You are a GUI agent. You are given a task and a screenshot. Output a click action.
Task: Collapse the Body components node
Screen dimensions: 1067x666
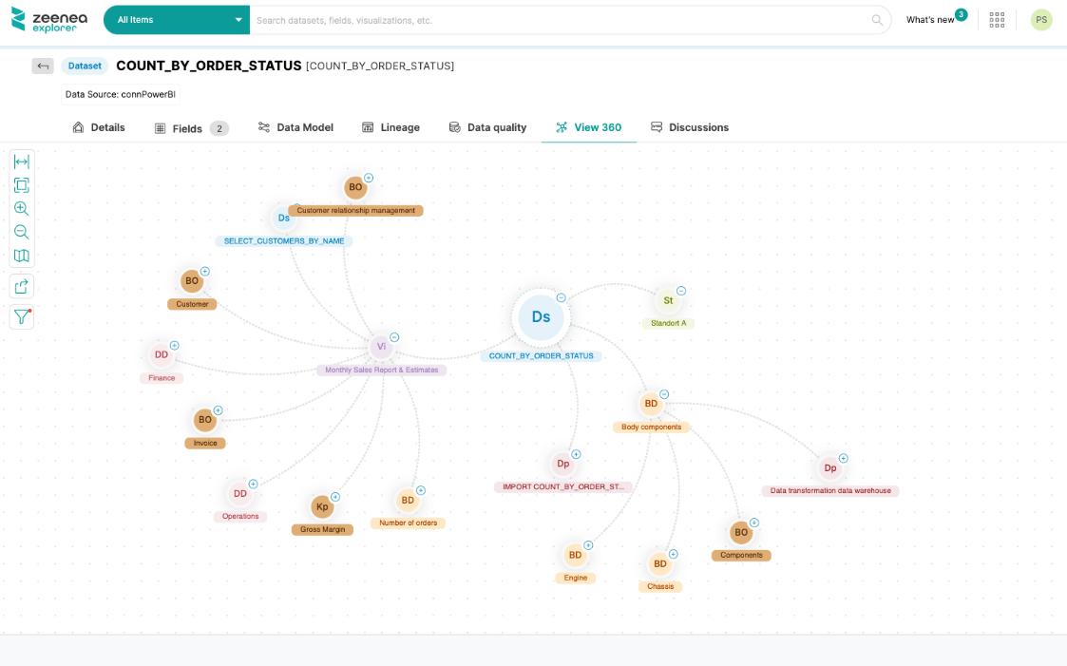pos(664,394)
